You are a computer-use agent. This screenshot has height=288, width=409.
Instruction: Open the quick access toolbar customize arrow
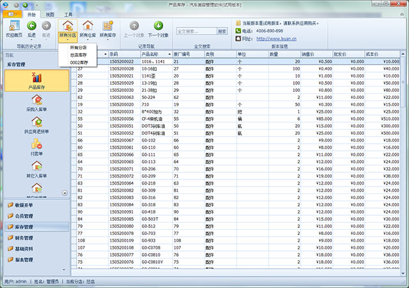pyautogui.click(x=37, y=5)
